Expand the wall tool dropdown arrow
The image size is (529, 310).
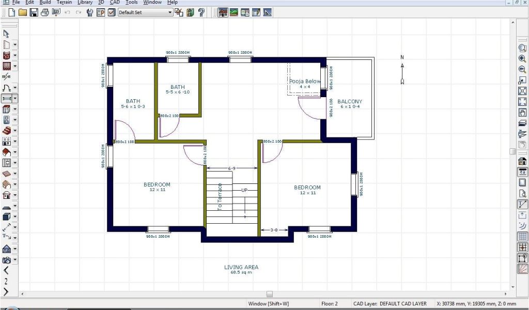(x=15, y=66)
